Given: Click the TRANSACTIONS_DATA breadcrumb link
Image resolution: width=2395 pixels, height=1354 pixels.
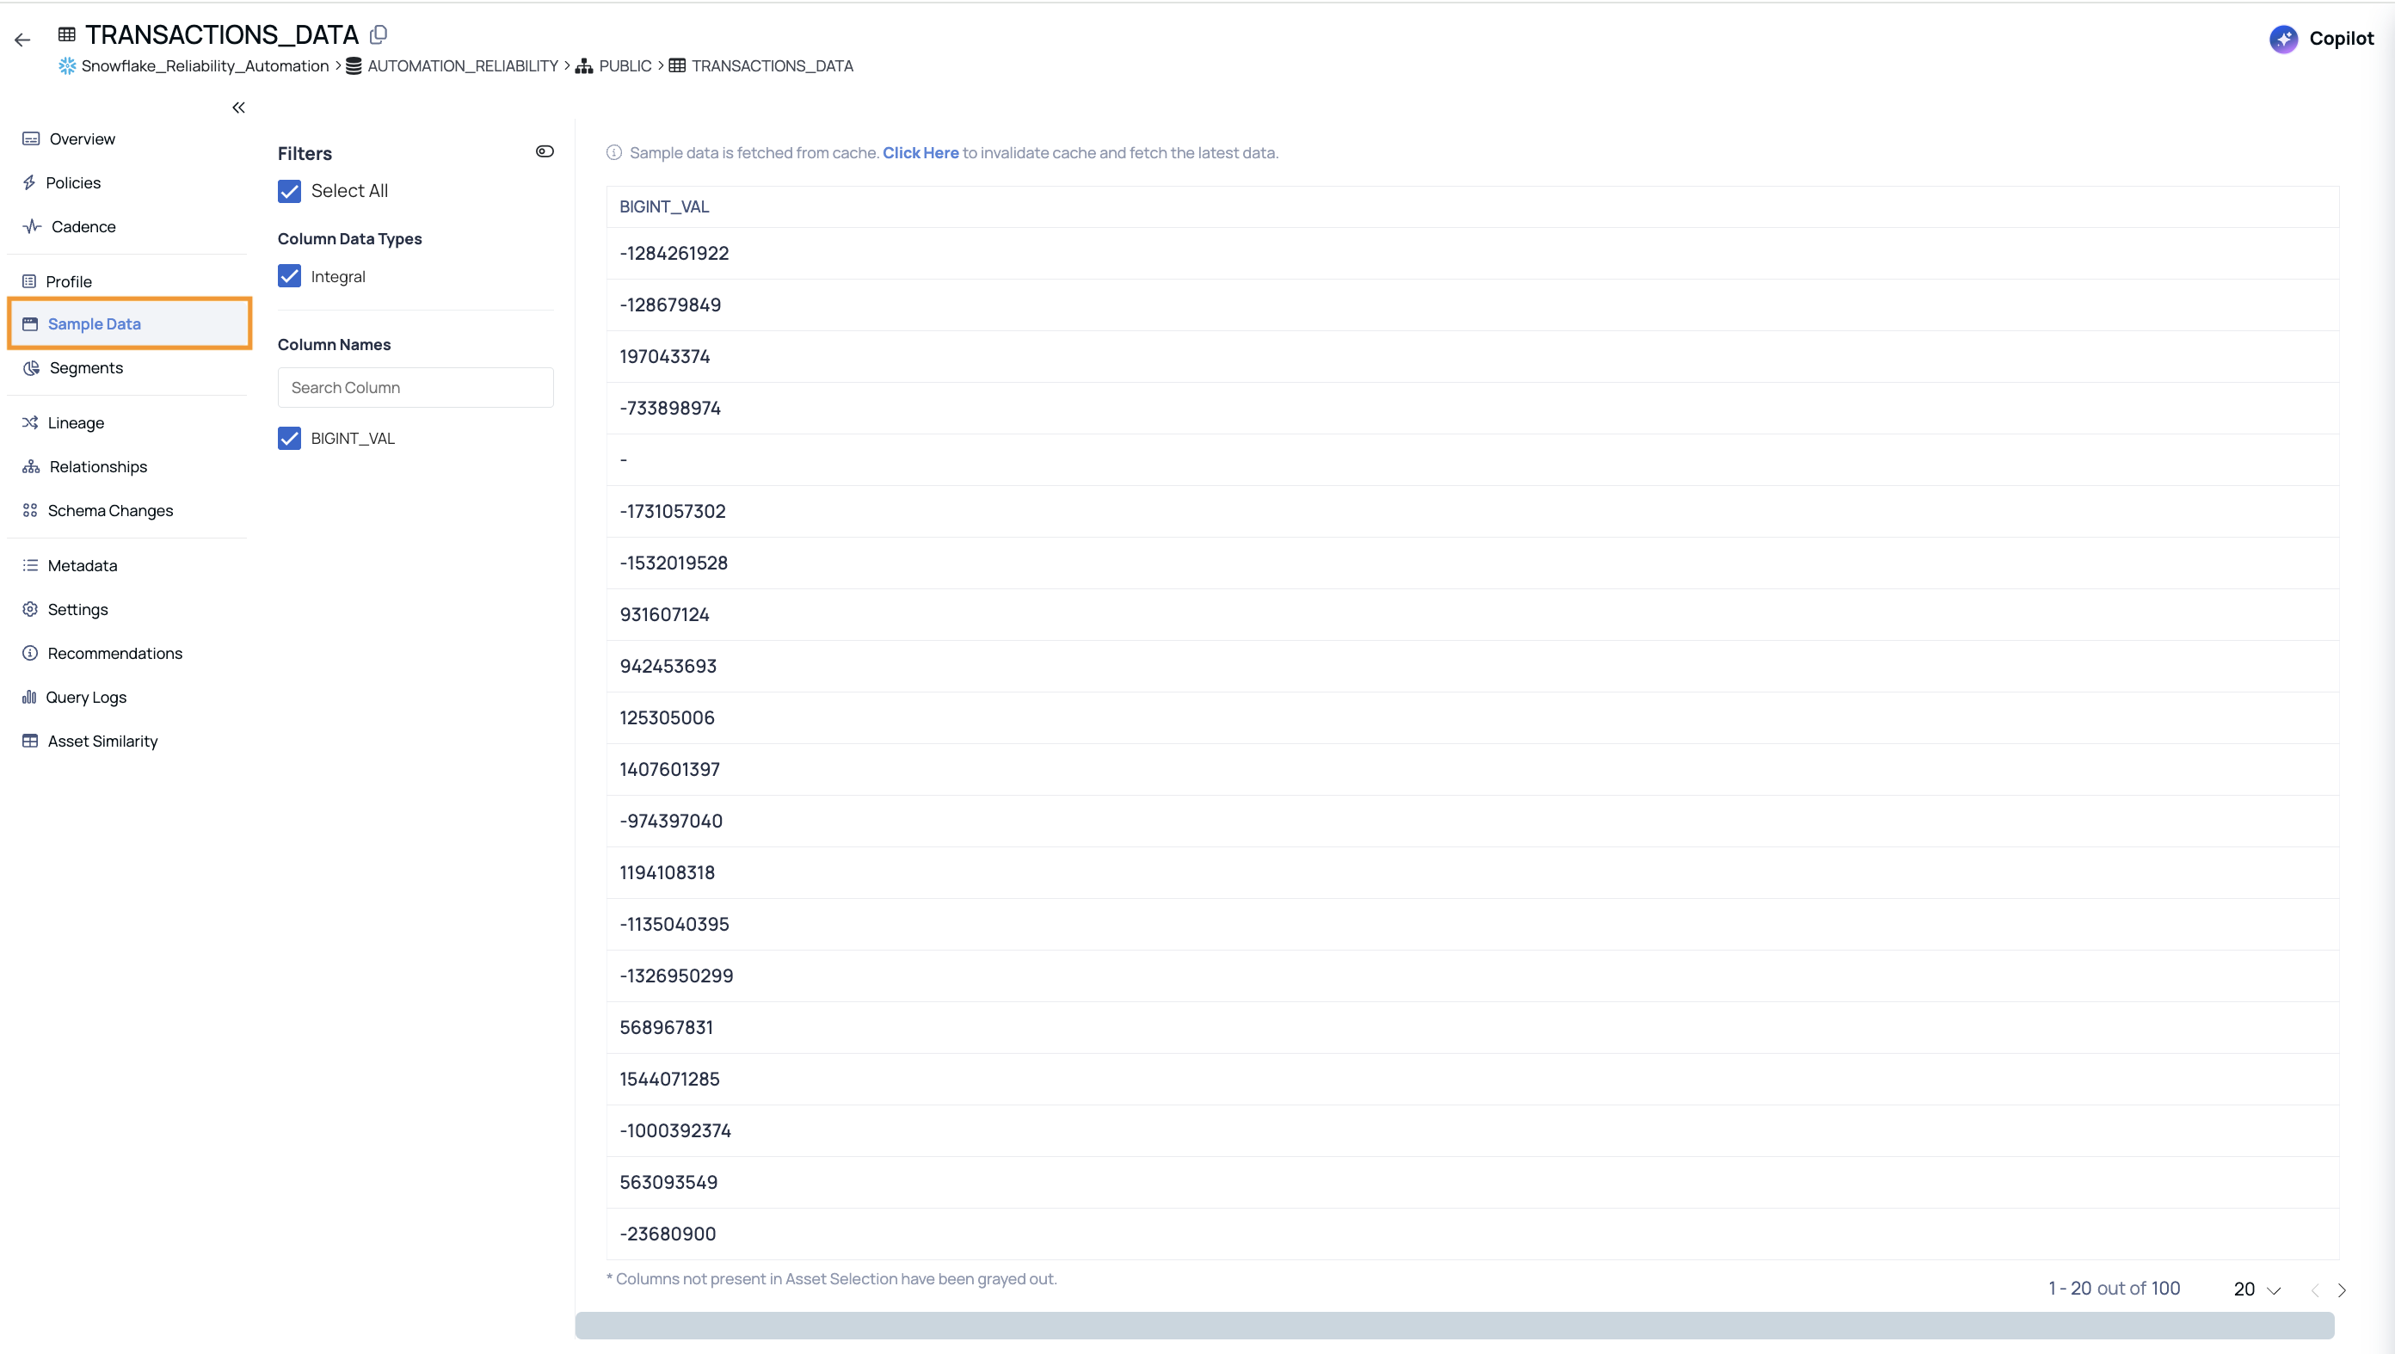Looking at the screenshot, I should coord(772,65).
